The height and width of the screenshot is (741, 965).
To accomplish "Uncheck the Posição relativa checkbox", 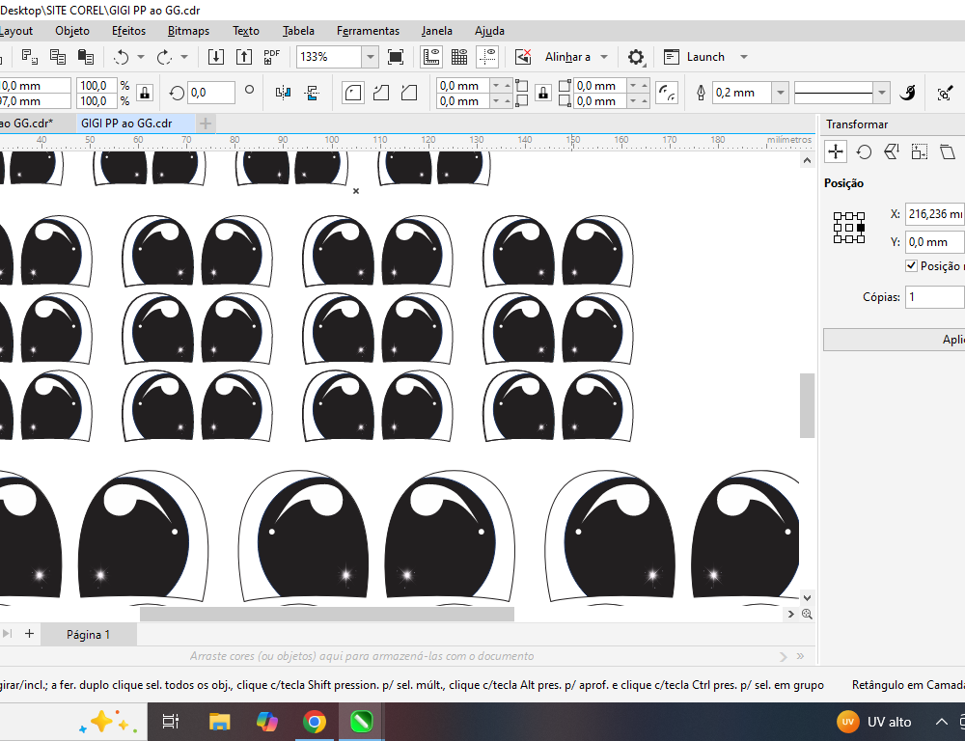I will click(x=912, y=266).
